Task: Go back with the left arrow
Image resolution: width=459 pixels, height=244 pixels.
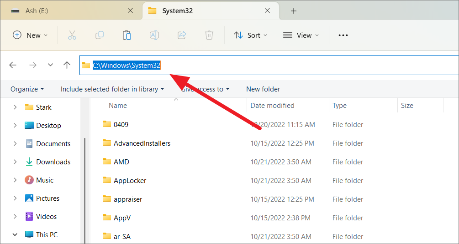Action: [x=13, y=65]
